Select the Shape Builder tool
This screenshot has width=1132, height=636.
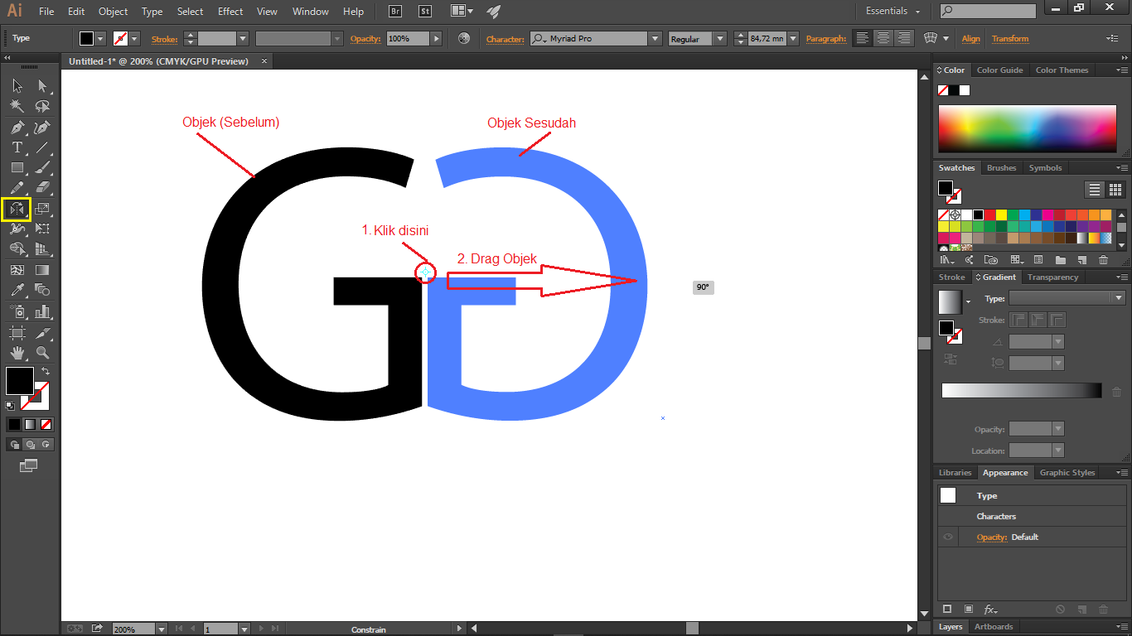point(17,249)
